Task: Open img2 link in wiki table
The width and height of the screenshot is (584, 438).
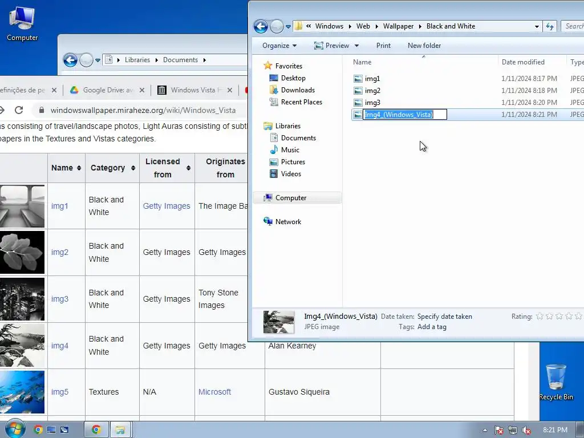Action: tap(59, 252)
